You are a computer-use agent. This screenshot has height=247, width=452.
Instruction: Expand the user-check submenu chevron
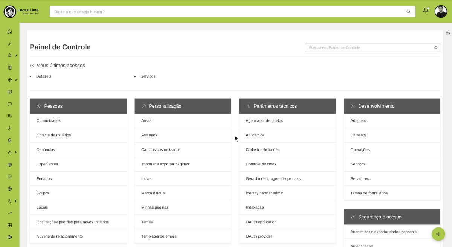tap(16, 201)
